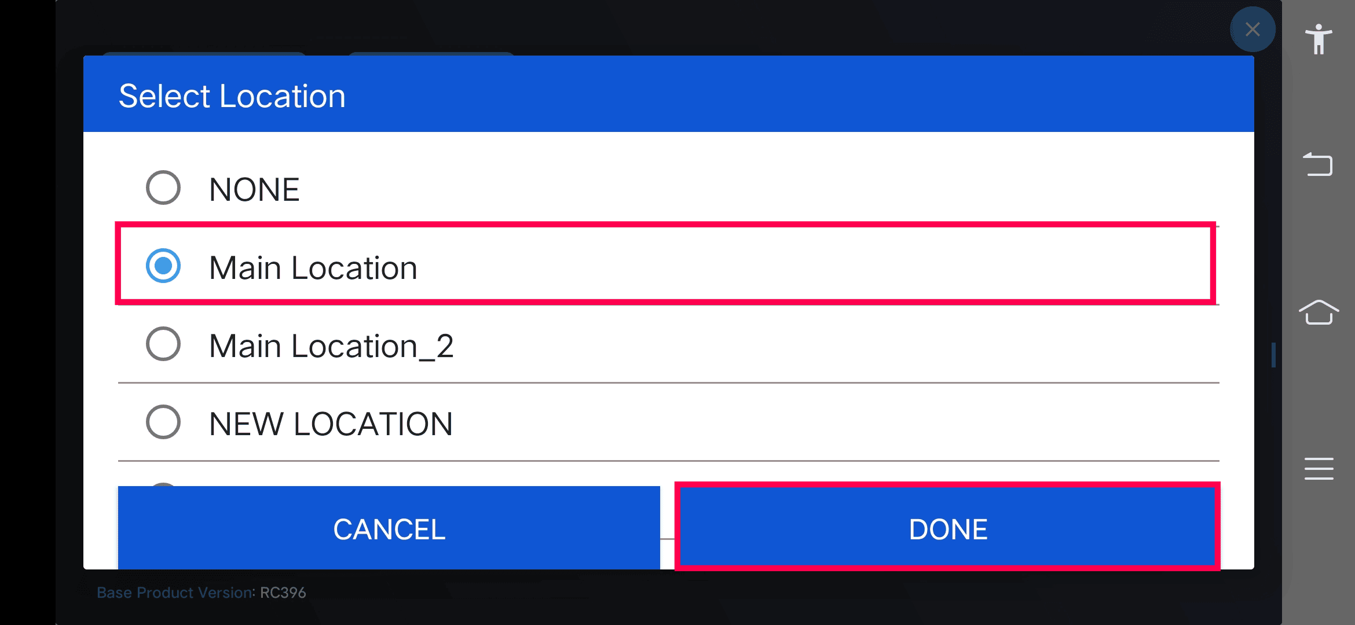Click the location list scrollbar thumb
The width and height of the screenshot is (1355, 625).
(1273, 355)
